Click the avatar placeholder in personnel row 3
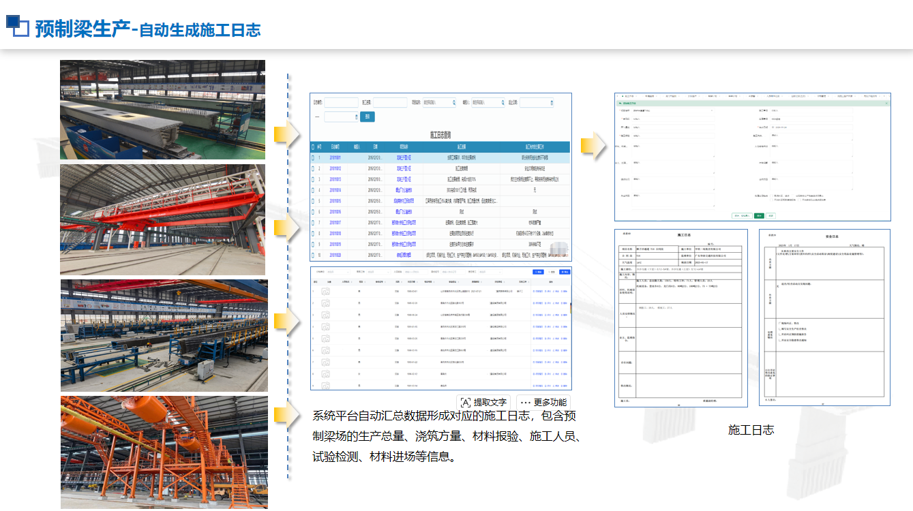 coord(326,315)
